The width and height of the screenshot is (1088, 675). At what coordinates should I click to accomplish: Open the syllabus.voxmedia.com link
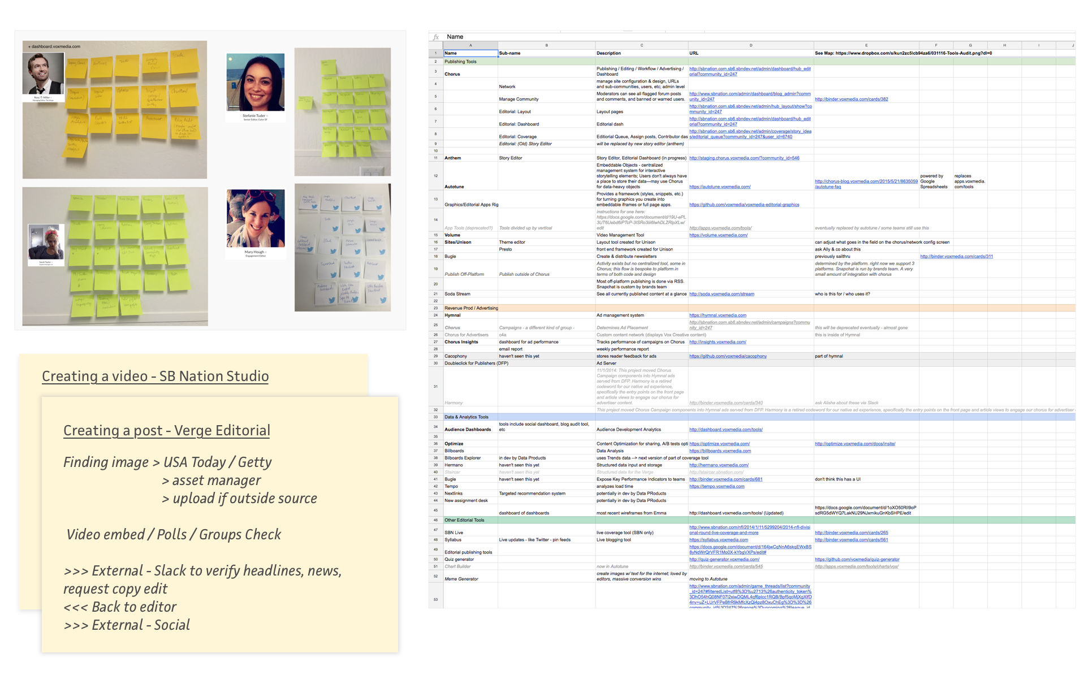tap(718, 540)
